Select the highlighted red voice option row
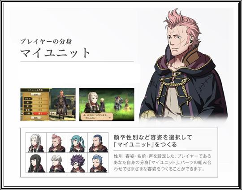 (36, 114)
